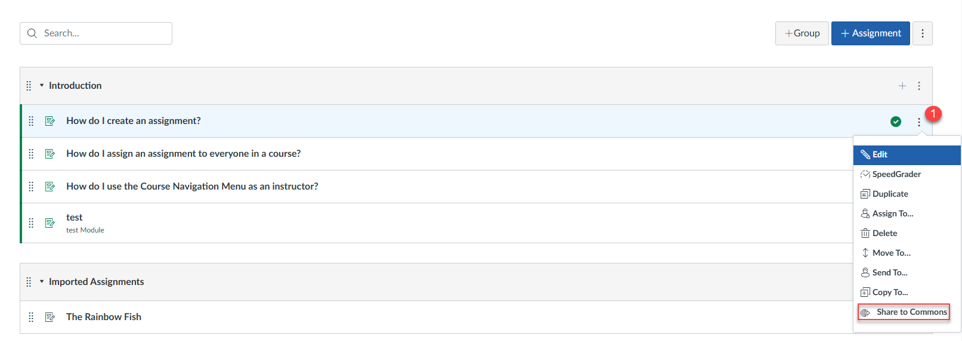Screen dimensions: 962x341
Task: Choose Edit from the options menu
Action: point(880,154)
